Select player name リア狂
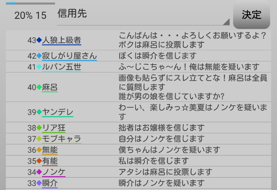The height and width of the screenshot is (190, 277). point(54,128)
